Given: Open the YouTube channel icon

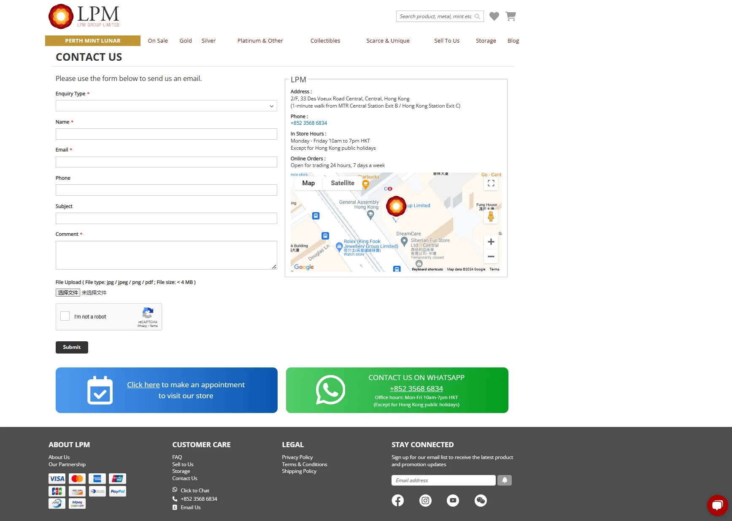Looking at the screenshot, I should (x=453, y=500).
